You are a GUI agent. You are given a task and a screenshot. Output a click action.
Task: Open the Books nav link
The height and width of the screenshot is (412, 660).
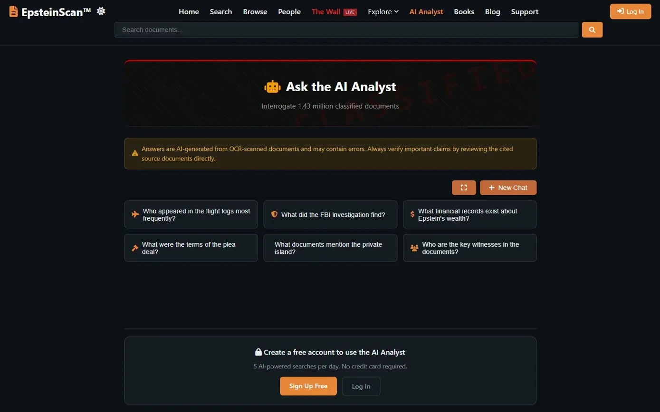click(464, 12)
